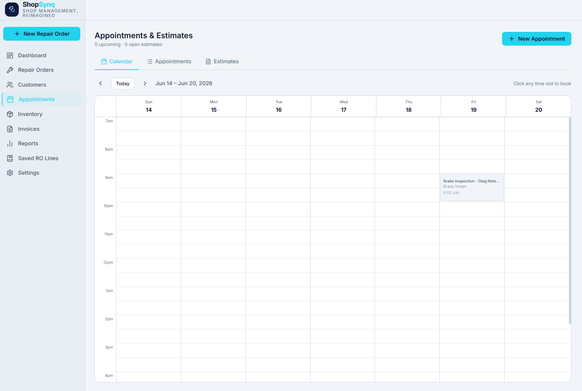Click the Tue 16 day header
The height and width of the screenshot is (391, 582).
[x=279, y=106]
